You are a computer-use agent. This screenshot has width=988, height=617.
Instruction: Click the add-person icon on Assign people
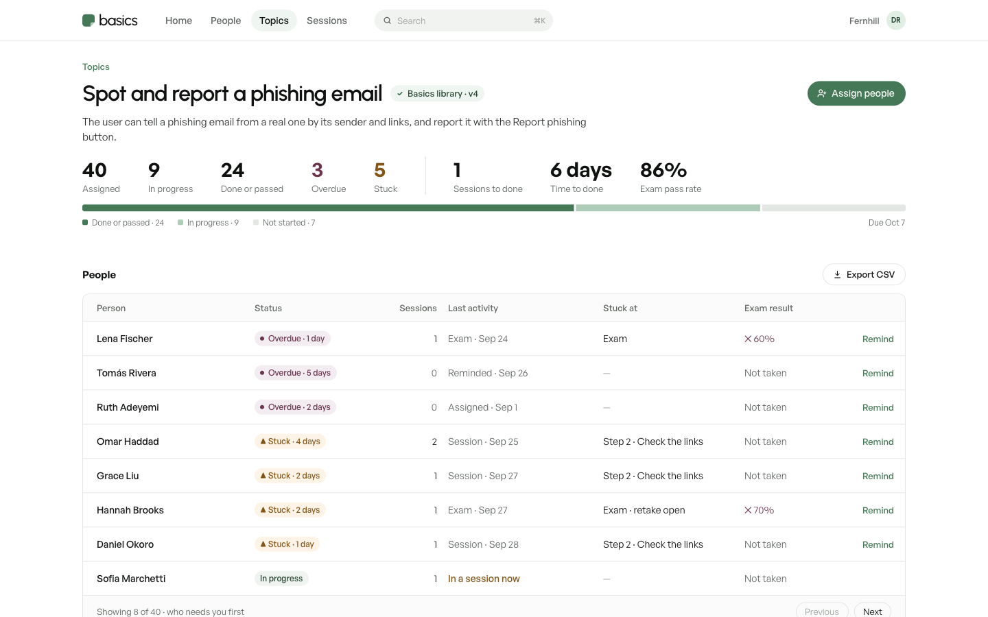coord(822,93)
